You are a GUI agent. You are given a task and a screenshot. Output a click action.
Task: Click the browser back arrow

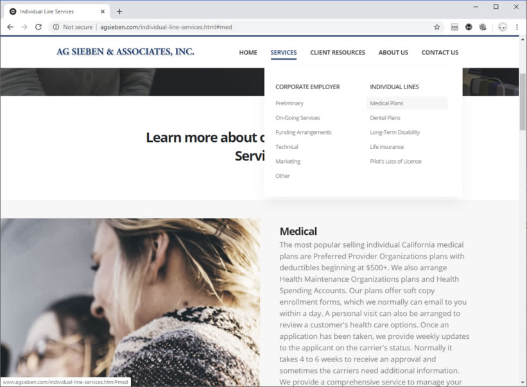click(x=10, y=27)
